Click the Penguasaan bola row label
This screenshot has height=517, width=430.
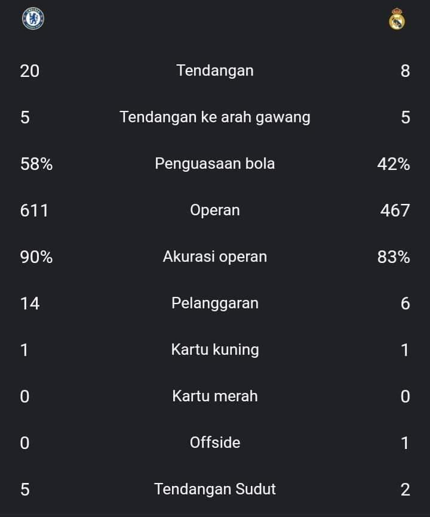click(x=215, y=164)
